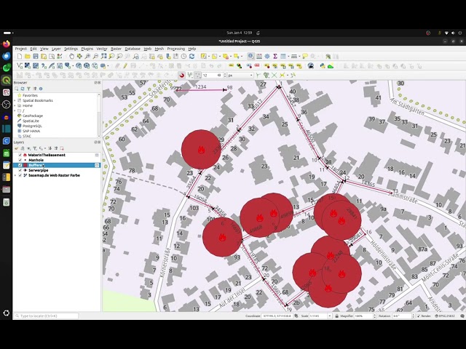Viewport: 466px width, 349px height.
Task: Open the Vector menu
Action: (x=102, y=49)
